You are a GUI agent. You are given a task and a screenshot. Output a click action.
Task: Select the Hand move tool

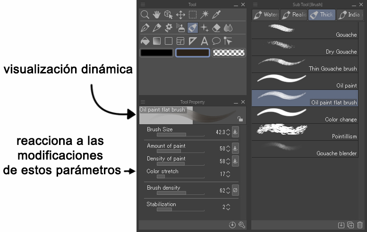click(x=156, y=15)
